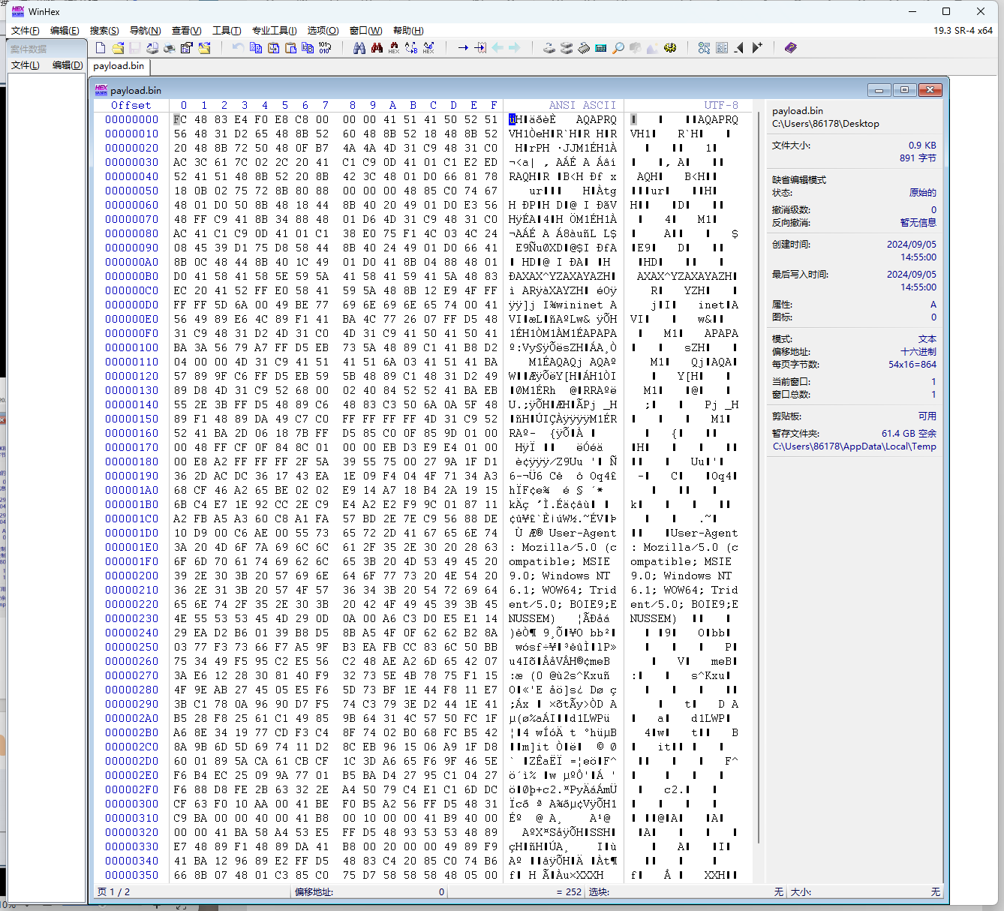Click the Open RAM chip icon

[583, 47]
